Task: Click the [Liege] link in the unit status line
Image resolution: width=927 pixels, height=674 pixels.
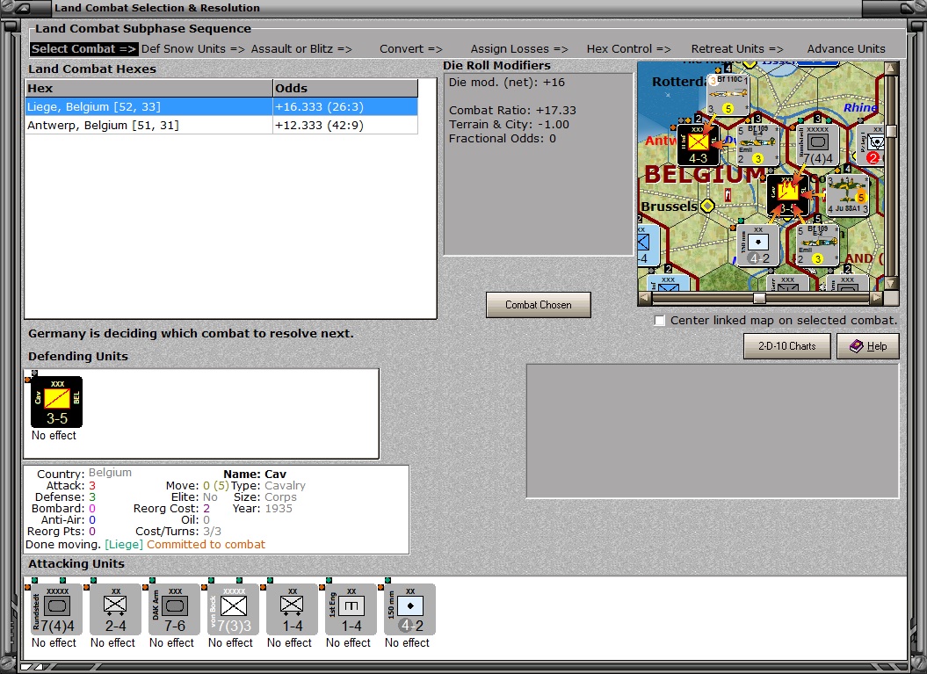Action: click(x=124, y=545)
